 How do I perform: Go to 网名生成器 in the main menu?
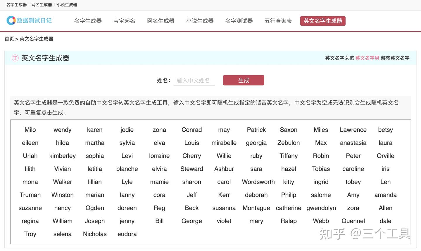[161, 21]
